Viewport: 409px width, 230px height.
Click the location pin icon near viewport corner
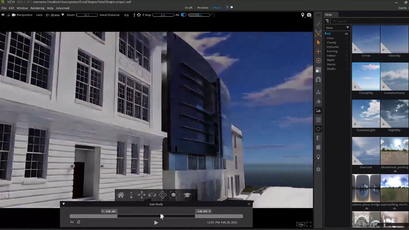[303, 15]
